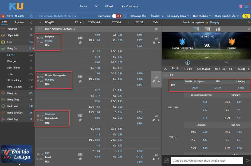251x166 pixels.
Task: Open the Kết quả results menu
Action: tap(109, 6)
